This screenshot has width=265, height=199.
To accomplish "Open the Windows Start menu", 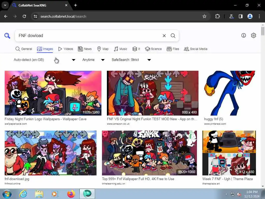I will click(x=7, y=194).
